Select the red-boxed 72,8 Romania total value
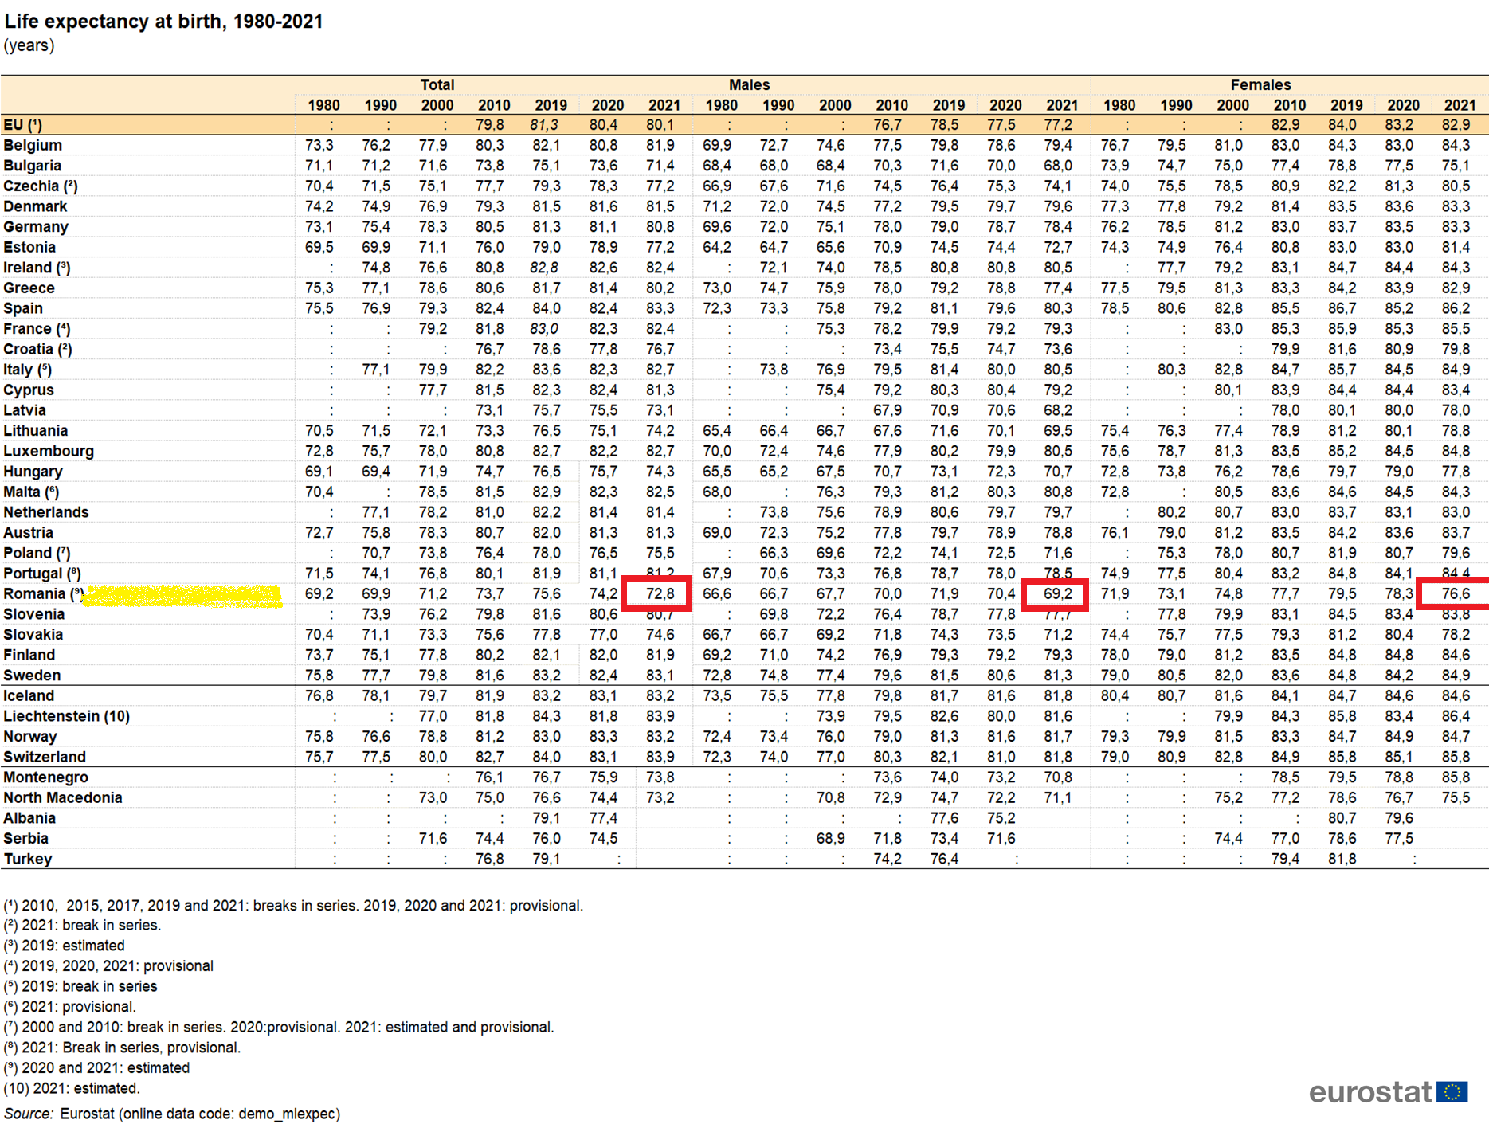The image size is (1489, 1124). pos(657,593)
